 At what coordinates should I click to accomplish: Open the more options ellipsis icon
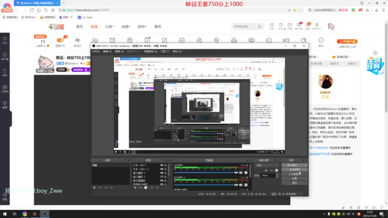pyautogui.click(x=321, y=40)
